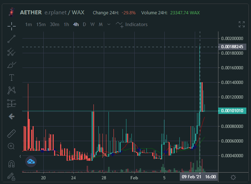Click the back arrow icon
The width and height of the screenshot is (251, 184).
click(x=12, y=116)
